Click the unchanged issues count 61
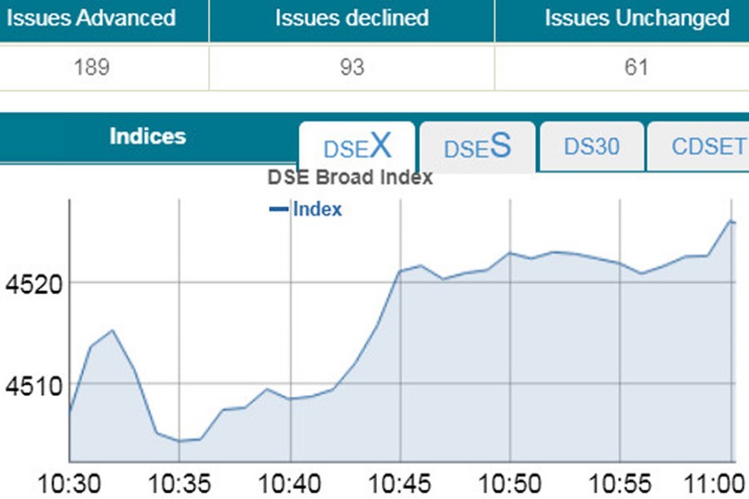The image size is (749, 499). point(637,67)
